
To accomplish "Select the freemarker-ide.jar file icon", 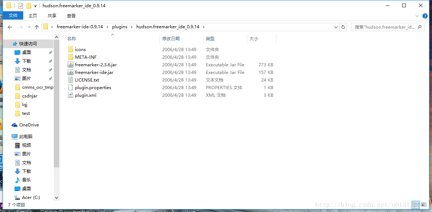I will [x=71, y=72].
